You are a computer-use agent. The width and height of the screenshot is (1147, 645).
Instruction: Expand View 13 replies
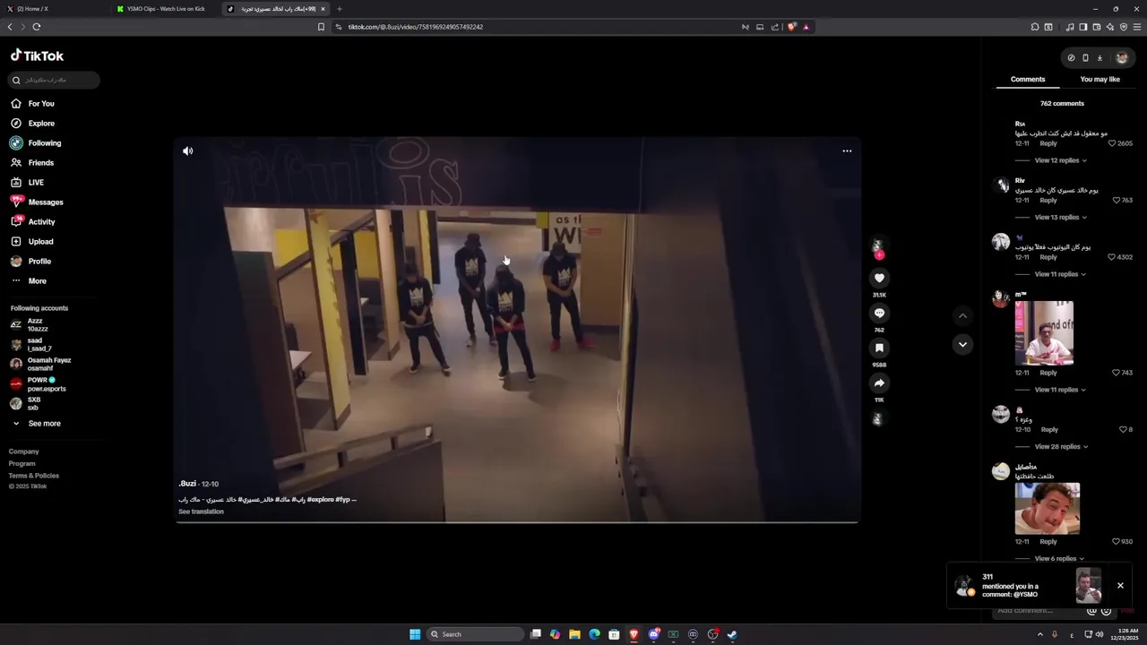point(1060,218)
